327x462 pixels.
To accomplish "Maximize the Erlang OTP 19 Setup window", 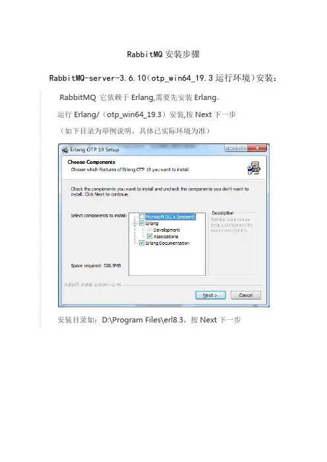I will (x=242, y=148).
